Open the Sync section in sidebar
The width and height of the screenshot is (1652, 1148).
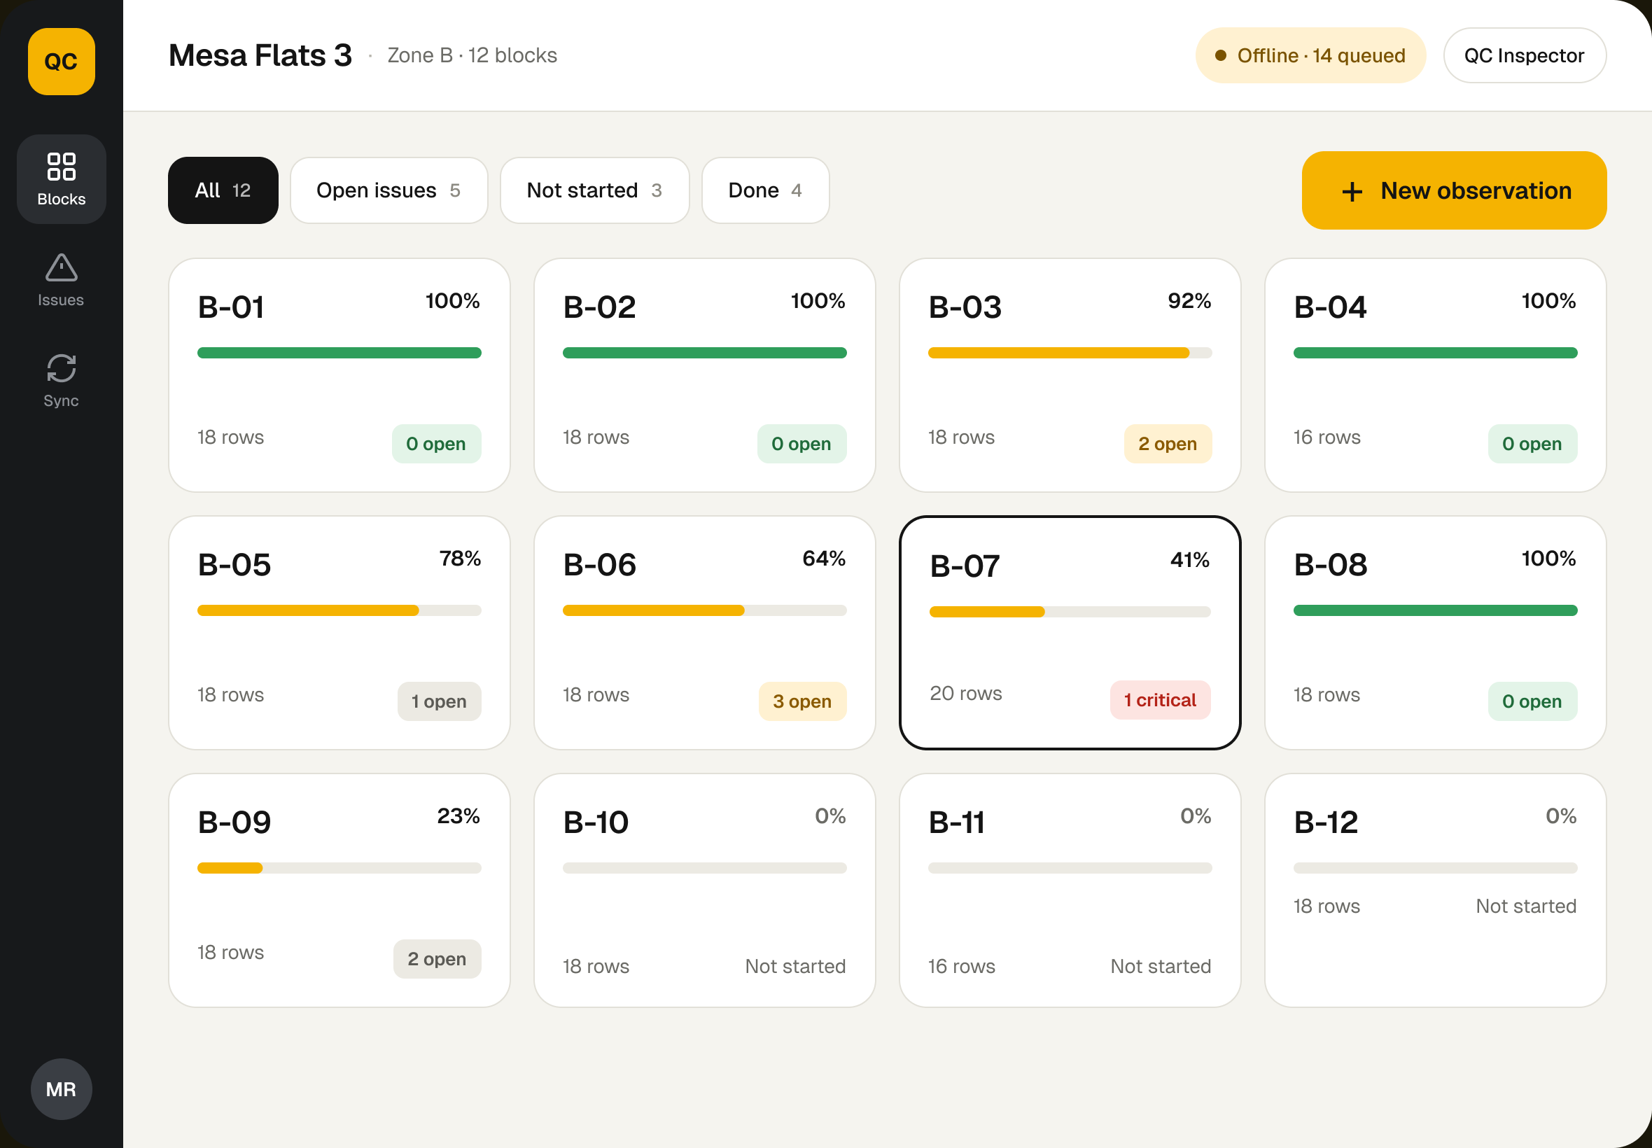(61, 381)
